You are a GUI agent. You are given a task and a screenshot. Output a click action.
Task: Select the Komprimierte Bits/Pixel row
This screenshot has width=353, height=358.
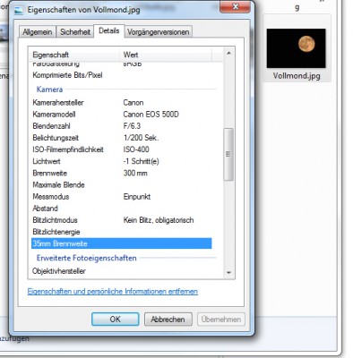click(122, 75)
